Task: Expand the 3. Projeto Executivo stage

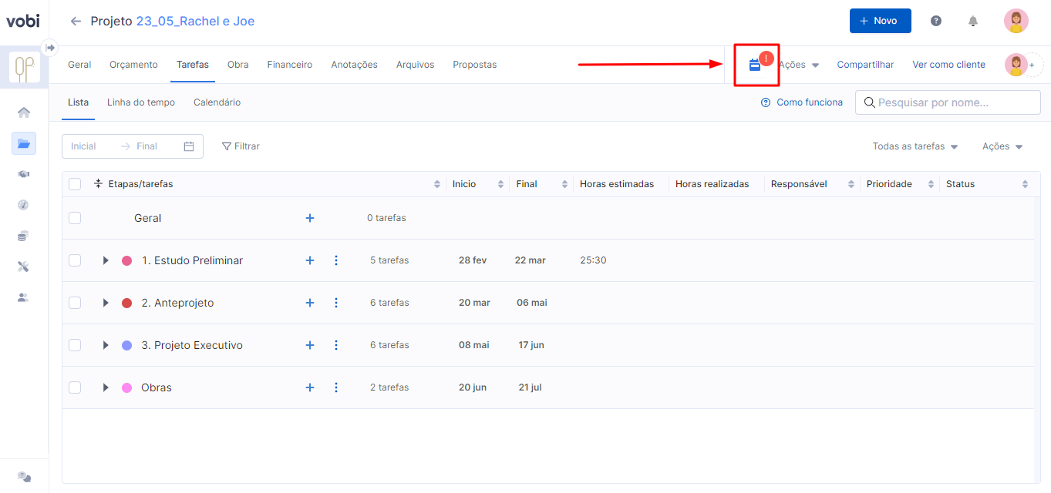Action: pos(106,345)
